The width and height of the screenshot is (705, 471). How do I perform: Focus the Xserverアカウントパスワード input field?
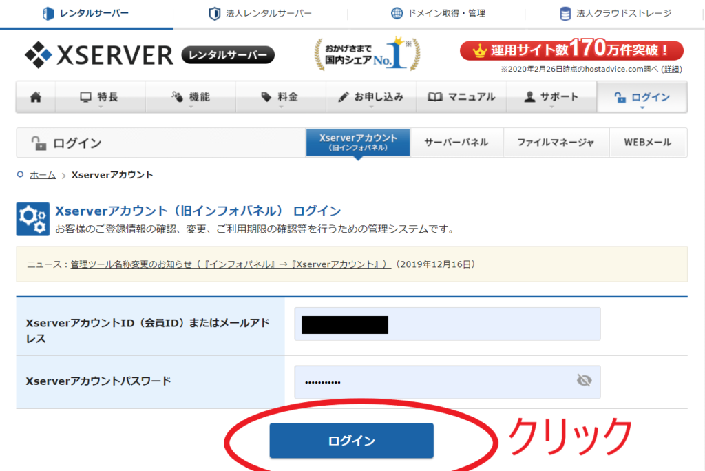click(448, 382)
